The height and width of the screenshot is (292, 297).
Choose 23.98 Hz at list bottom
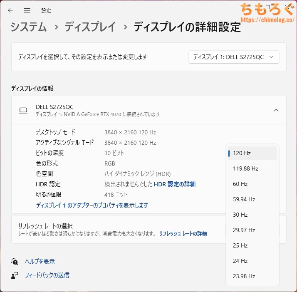tap(252, 276)
